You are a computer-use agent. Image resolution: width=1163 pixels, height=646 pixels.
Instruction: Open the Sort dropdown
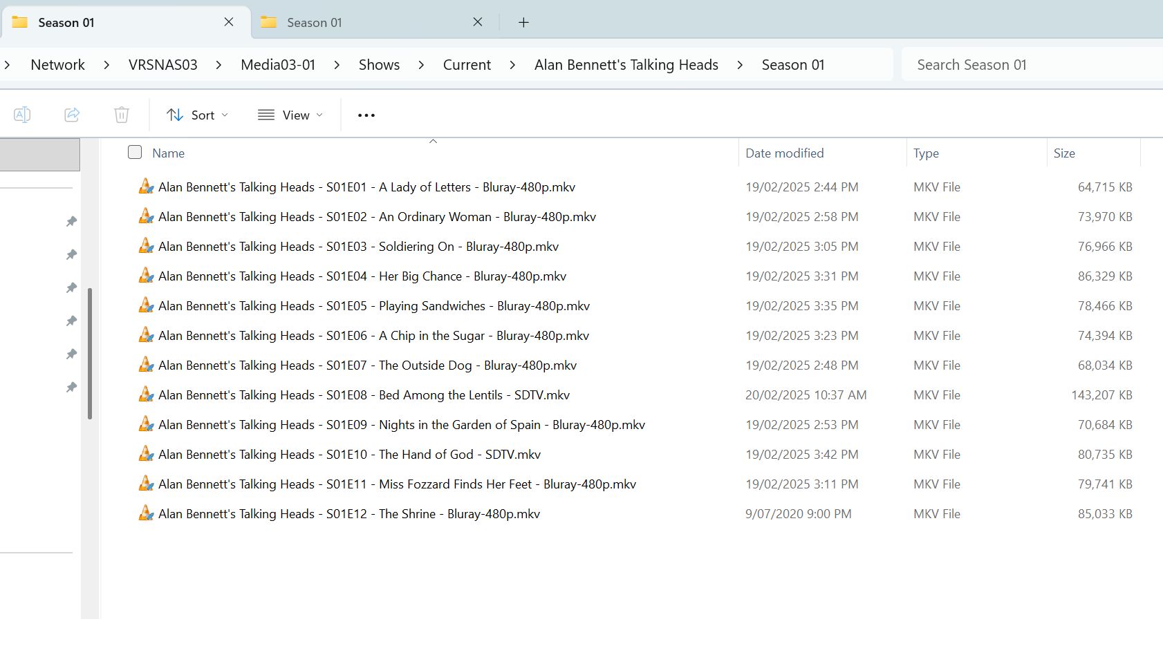click(197, 115)
